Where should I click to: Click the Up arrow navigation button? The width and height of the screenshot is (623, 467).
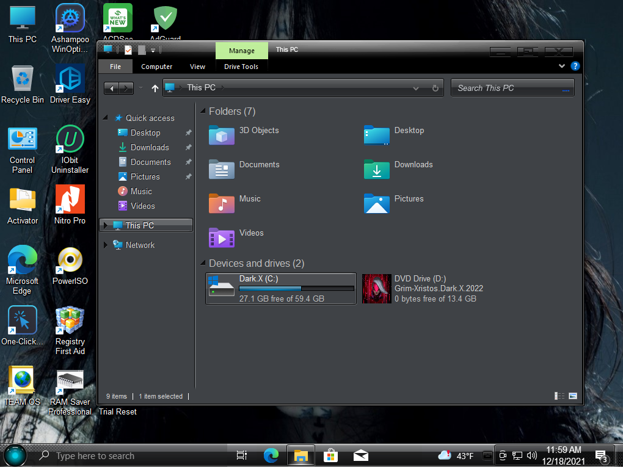[155, 88]
